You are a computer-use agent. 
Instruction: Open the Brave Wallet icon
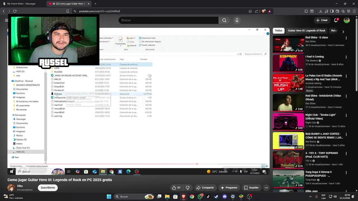337,11
